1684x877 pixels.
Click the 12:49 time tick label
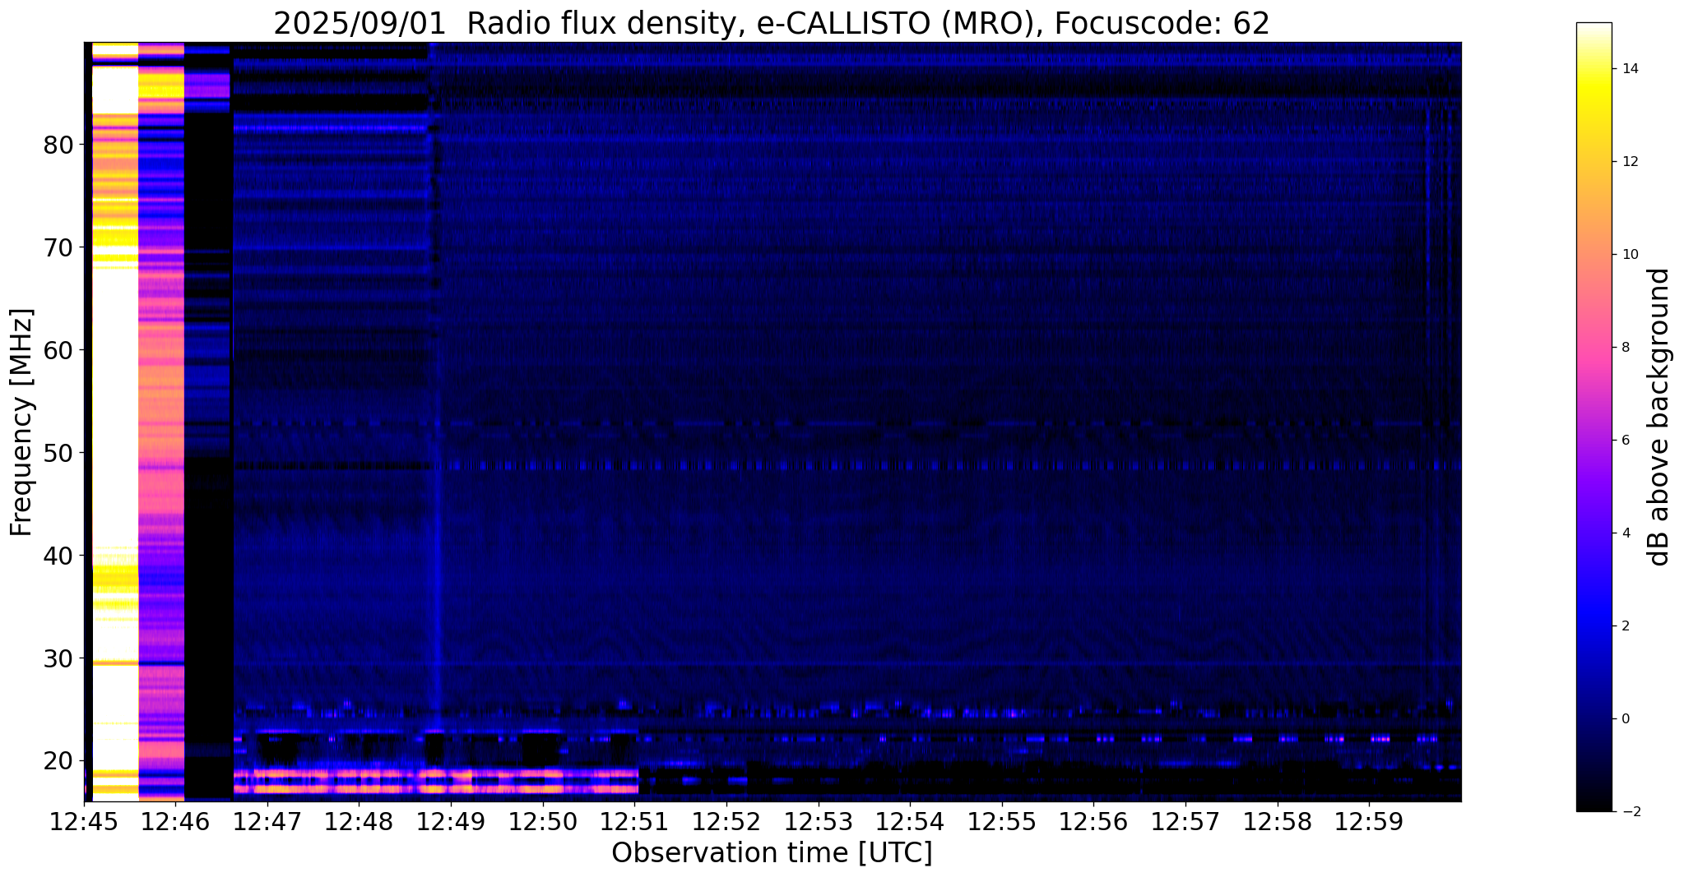tap(452, 823)
